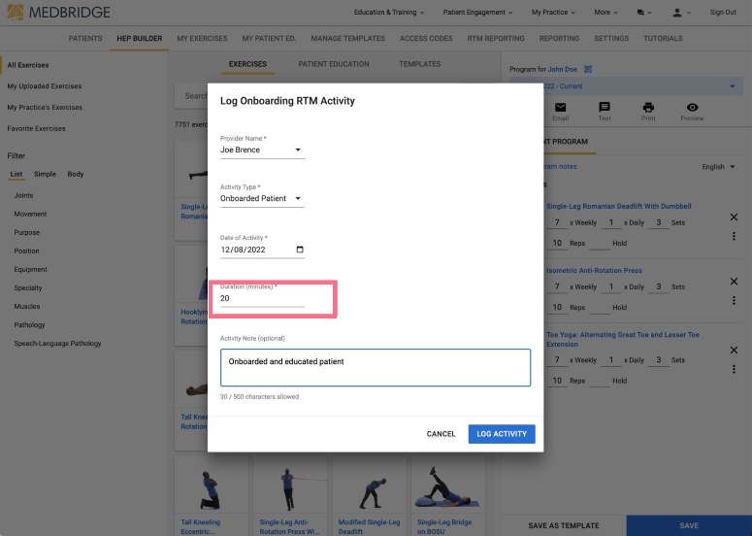
Task: Click the Duration minutes field
Action: (x=262, y=298)
